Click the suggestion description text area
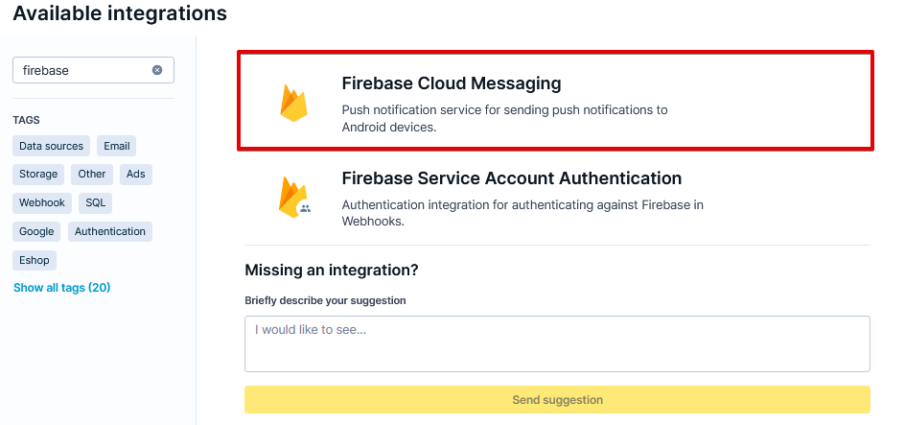Screen dimensions: 905x425 click(x=557, y=343)
